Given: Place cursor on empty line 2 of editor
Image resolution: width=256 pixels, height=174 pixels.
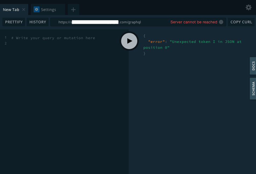Looking at the screenshot, I should (65, 43).
